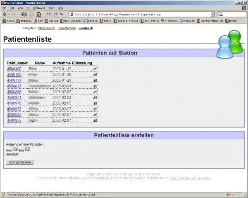Click the edit icon for case 4500196
The width and height of the screenshot is (248, 198).
(x=95, y=75)
